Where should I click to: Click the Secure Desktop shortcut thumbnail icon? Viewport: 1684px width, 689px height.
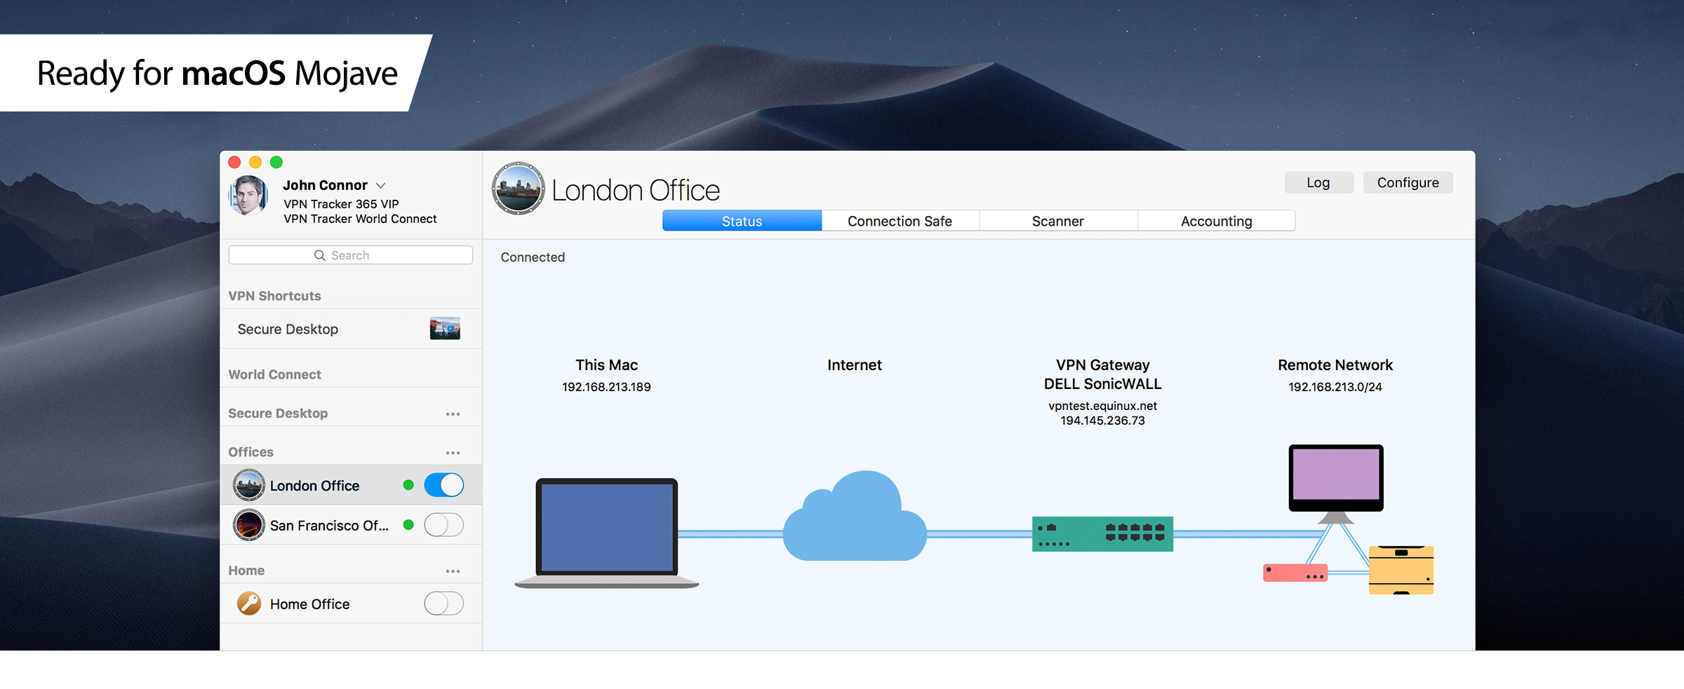(445, 329)
